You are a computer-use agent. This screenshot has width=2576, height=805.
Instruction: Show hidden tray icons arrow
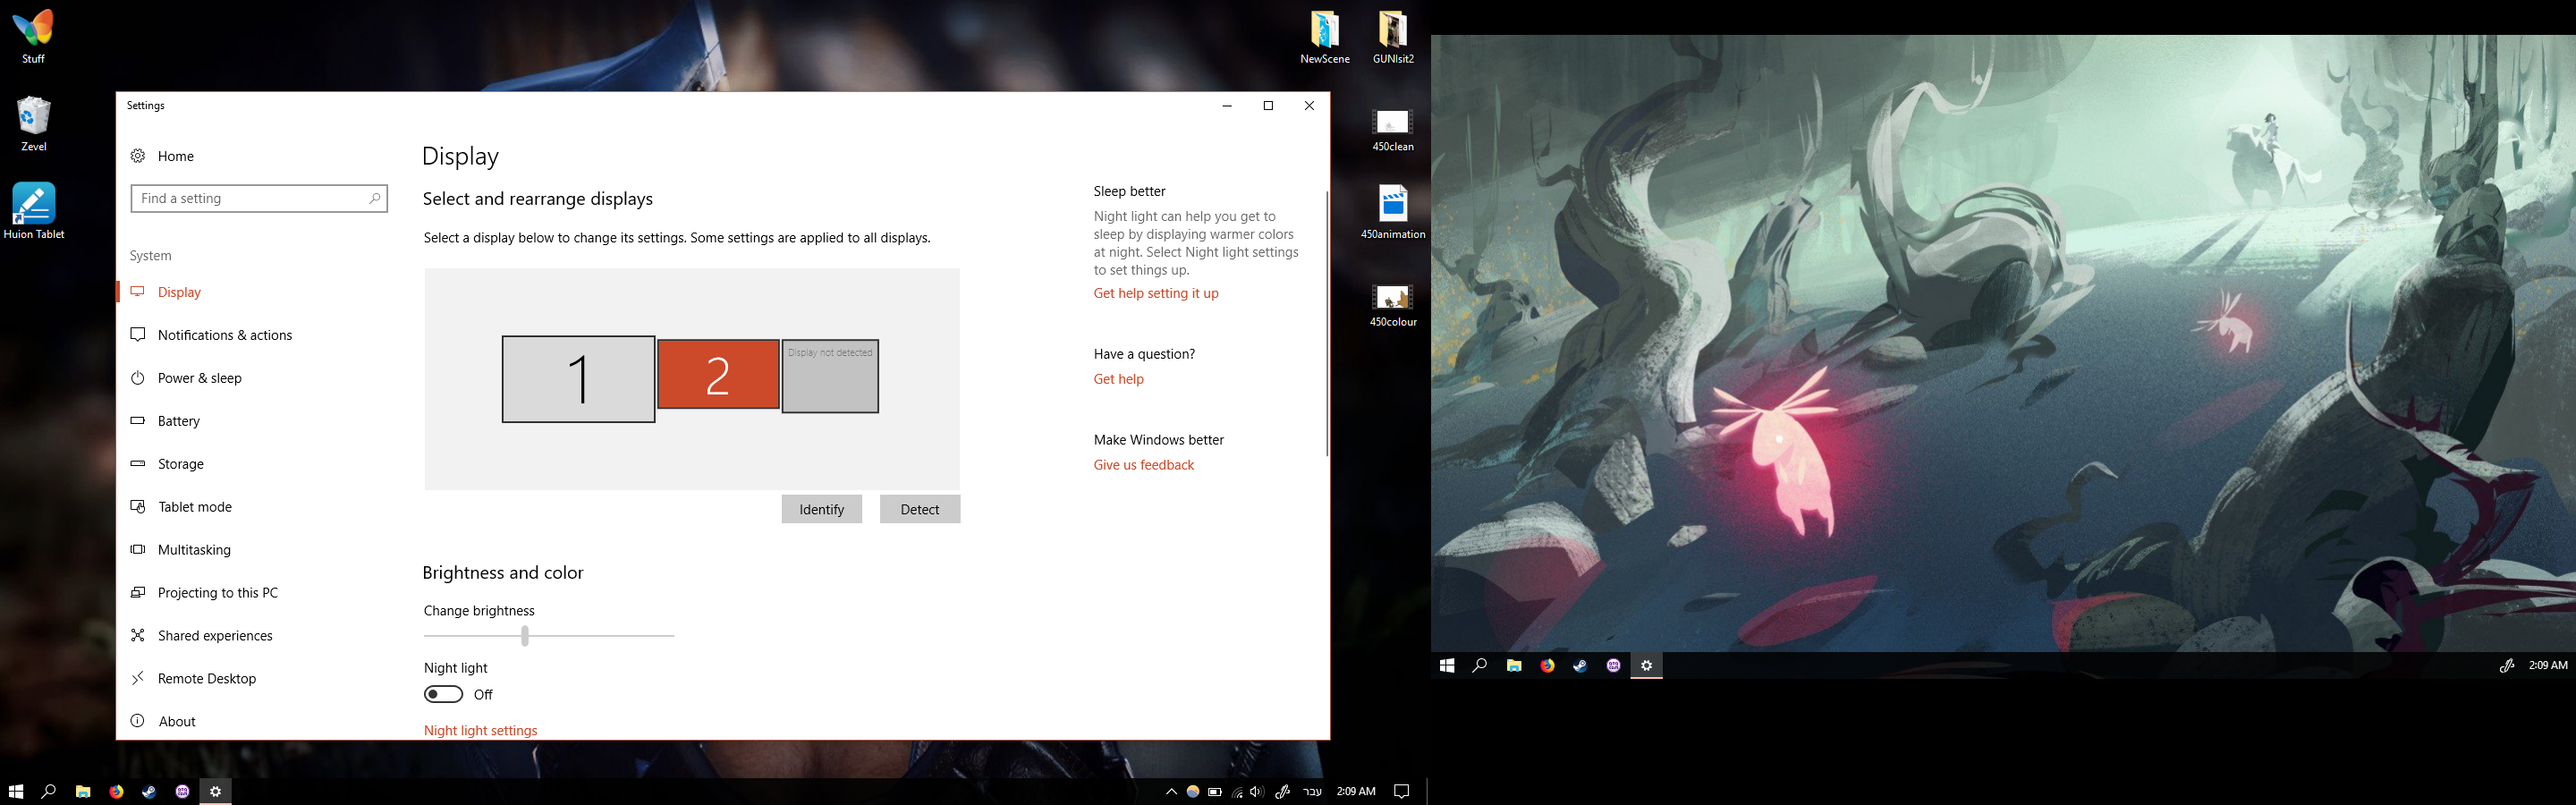point(1171,791)
